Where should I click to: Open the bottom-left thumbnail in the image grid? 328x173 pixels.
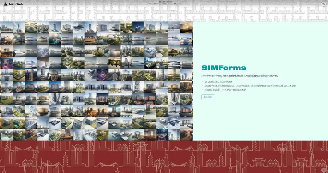coord(6,134)
